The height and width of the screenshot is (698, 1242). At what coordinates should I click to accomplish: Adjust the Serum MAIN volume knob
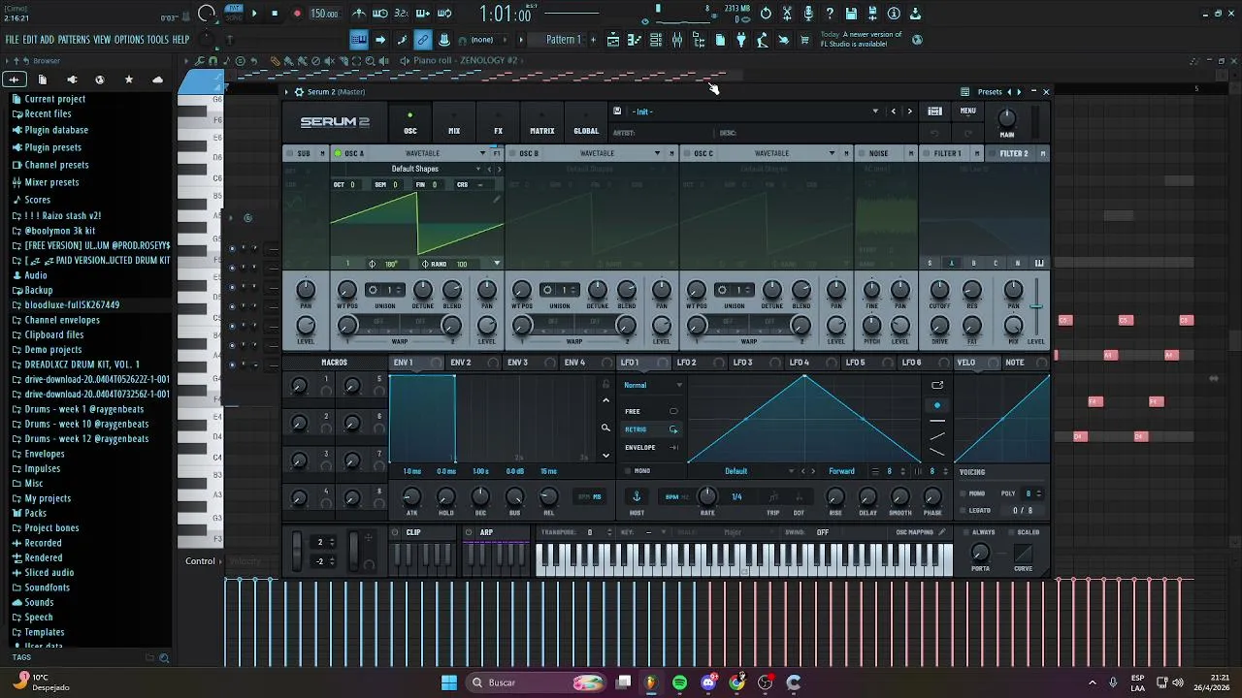point(1007,117)
